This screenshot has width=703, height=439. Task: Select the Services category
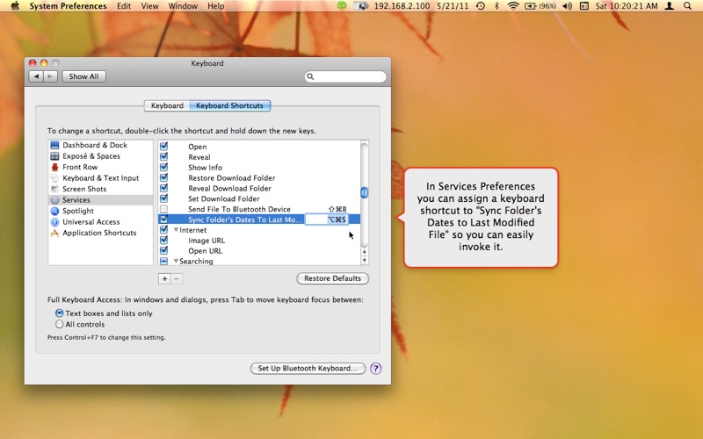100,200
